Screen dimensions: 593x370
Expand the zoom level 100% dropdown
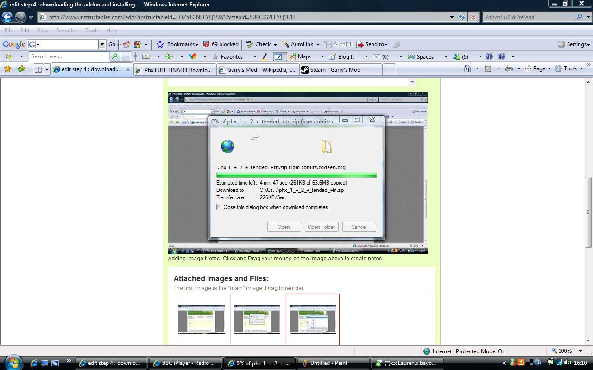click(581, 351)
